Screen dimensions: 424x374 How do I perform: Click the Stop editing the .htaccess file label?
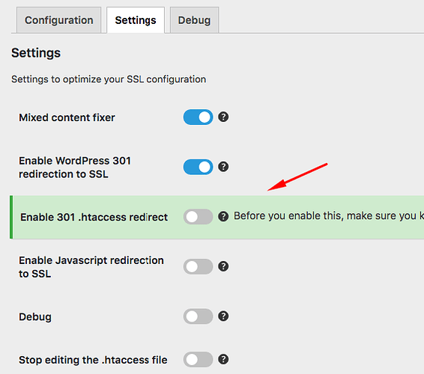tap(93, 360)
